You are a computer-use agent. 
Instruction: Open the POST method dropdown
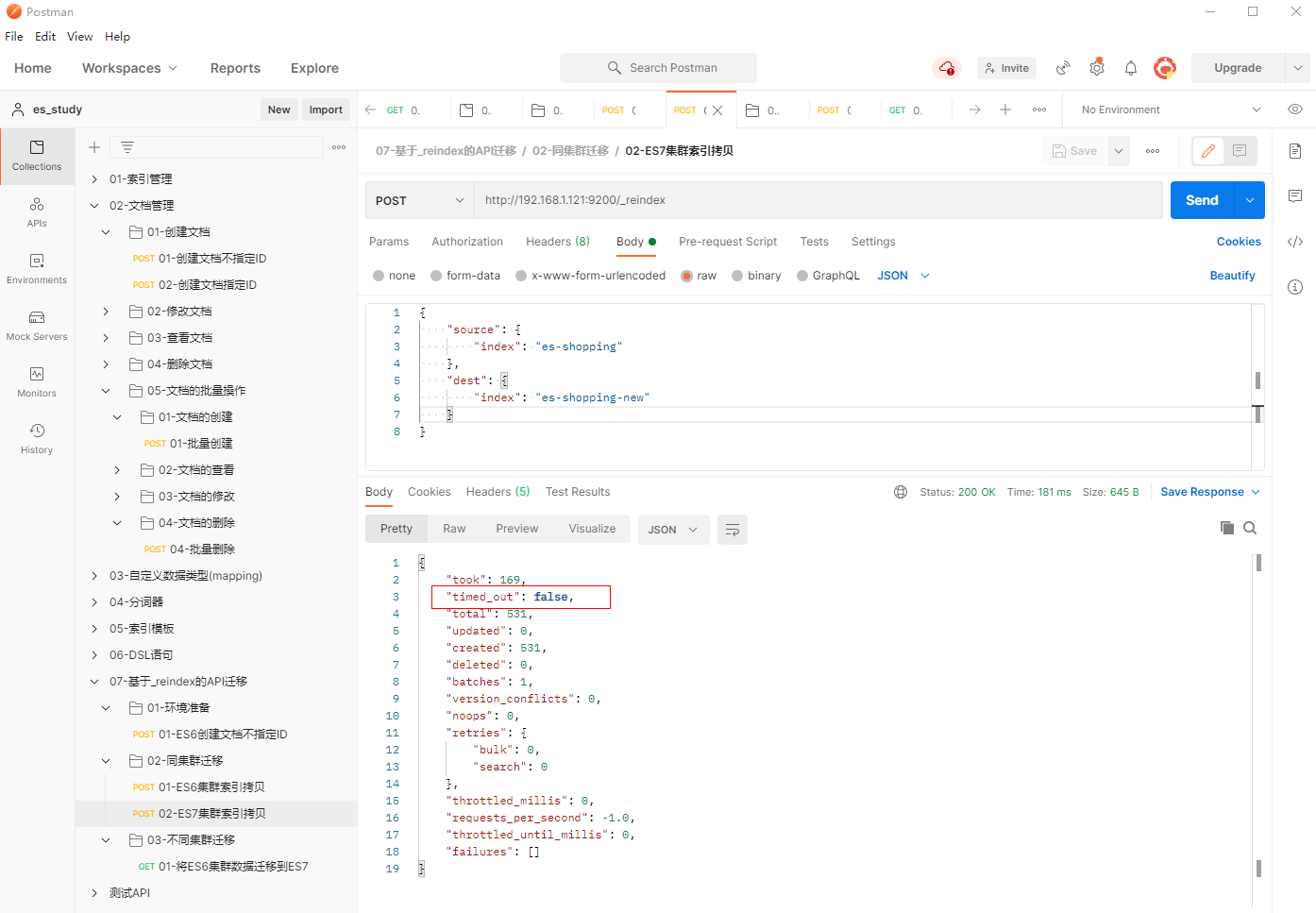click(x=419, y=200)
